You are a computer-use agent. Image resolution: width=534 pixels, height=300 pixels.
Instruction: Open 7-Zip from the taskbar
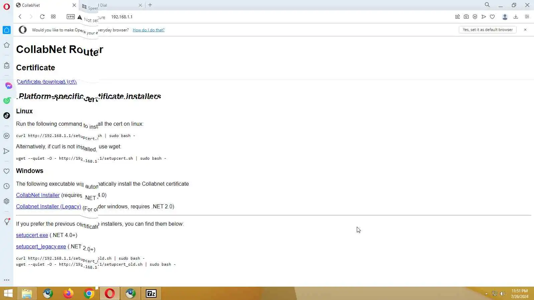151,293
